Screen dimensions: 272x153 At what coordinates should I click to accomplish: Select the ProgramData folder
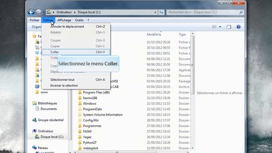[92, 109]
